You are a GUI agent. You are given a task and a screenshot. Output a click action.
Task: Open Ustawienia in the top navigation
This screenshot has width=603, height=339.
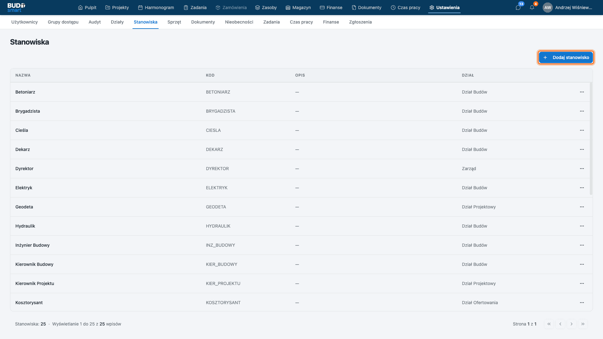pyautogui.click(x=444, y=8)
